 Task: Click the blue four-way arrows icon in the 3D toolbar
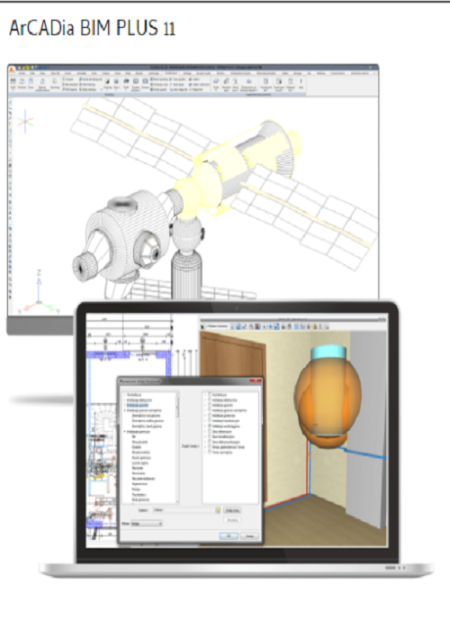(x=270, y=326)
